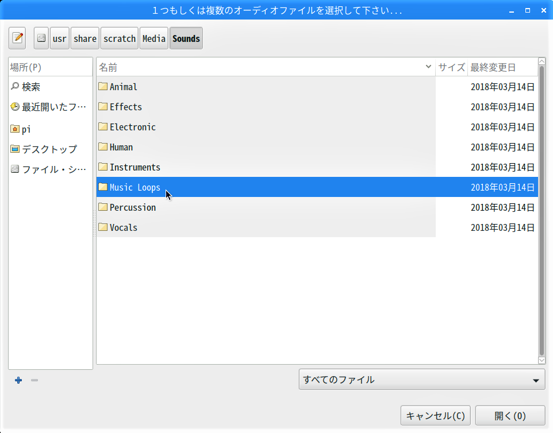Click the Animal folder icon
Viewport: 553px width, 433px height.
(x=103, y=86)
